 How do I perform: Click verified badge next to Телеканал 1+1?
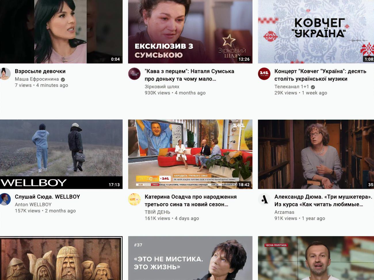[x=313, y=87]
